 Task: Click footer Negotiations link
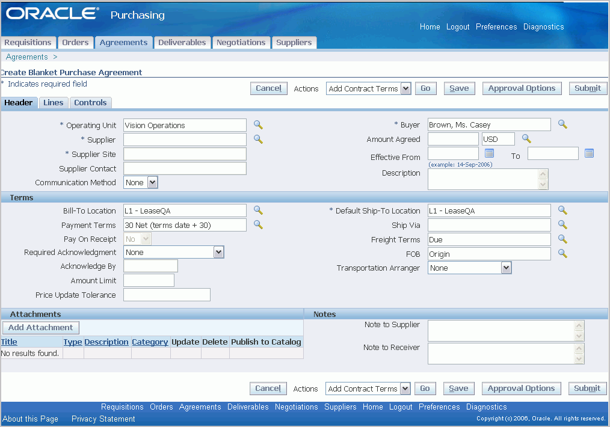click(297, 407)
